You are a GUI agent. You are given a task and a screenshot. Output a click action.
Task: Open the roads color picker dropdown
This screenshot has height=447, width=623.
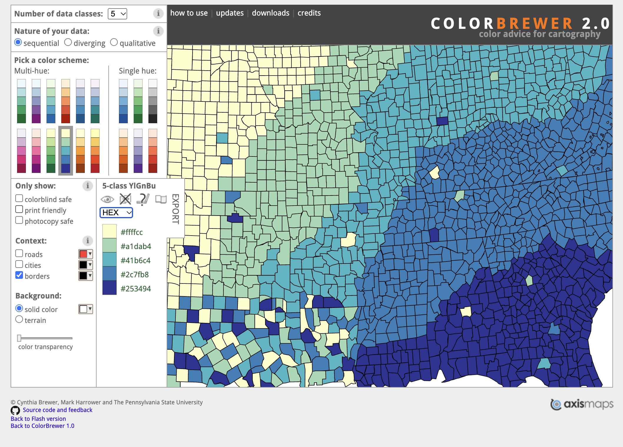(x=86, y=254)
